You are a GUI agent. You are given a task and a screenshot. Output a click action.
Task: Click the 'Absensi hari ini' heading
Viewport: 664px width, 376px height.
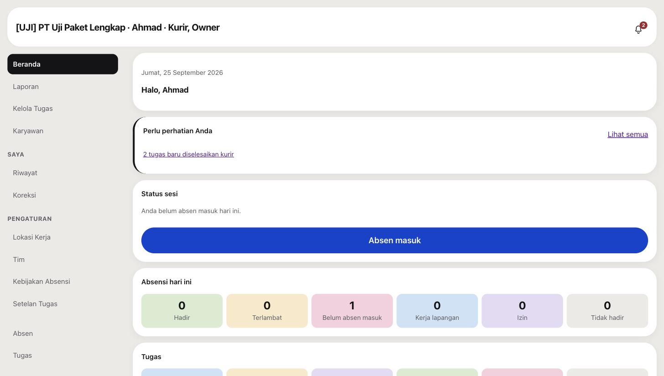pyautogui.click(x=166, y=282)
